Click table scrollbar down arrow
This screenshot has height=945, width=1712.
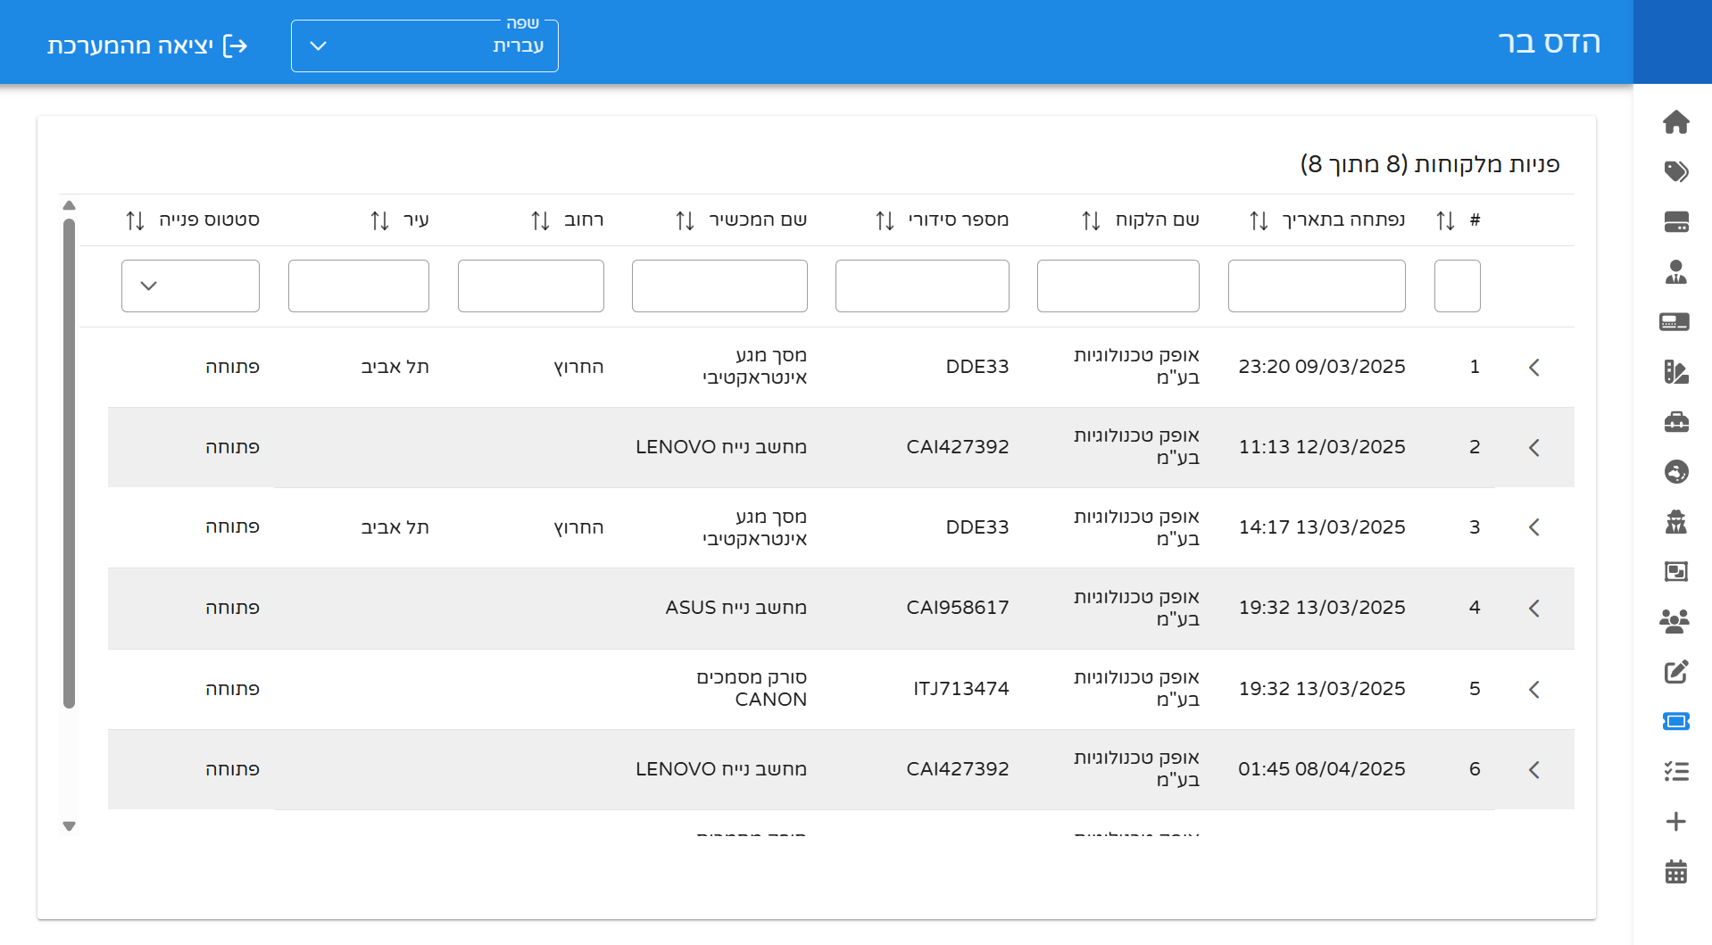tap(69, 826)
